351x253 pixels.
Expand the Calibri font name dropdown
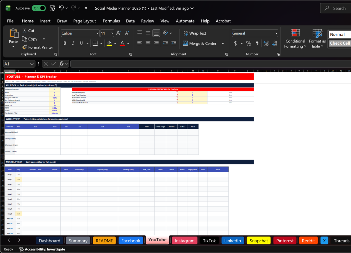tap(97, 33)
